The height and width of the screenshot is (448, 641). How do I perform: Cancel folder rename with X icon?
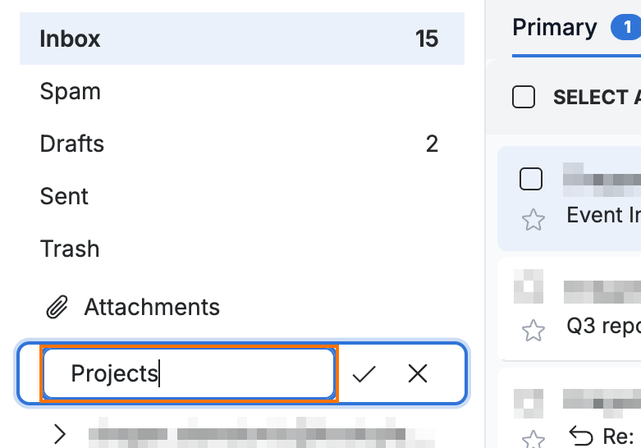click(418, 373)
